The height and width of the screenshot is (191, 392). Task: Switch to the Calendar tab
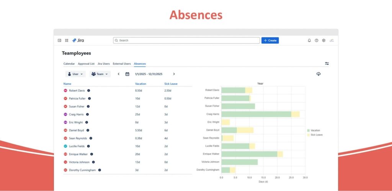coord(69,64)
